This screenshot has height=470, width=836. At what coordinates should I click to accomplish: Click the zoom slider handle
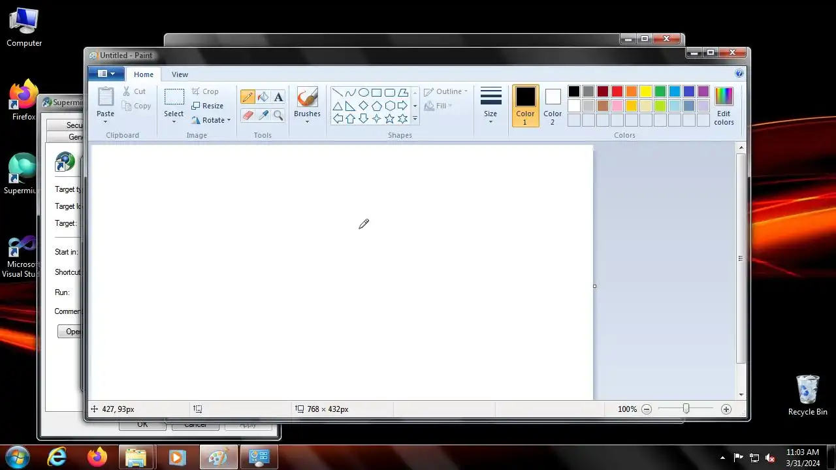pos(686,409)
